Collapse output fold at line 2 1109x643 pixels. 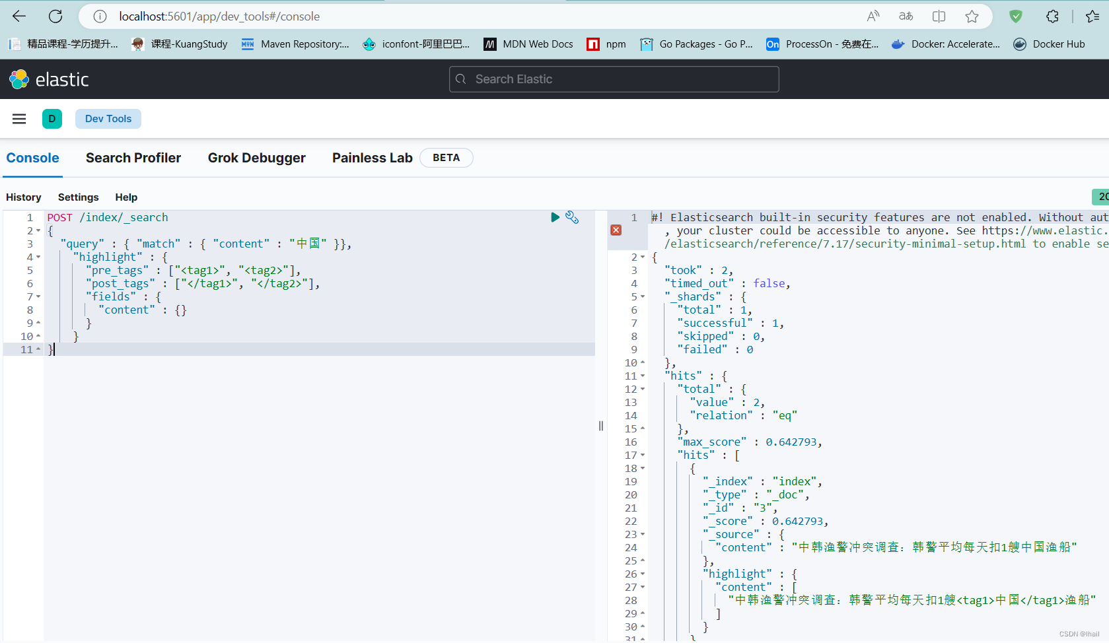(x=643, y=257)
